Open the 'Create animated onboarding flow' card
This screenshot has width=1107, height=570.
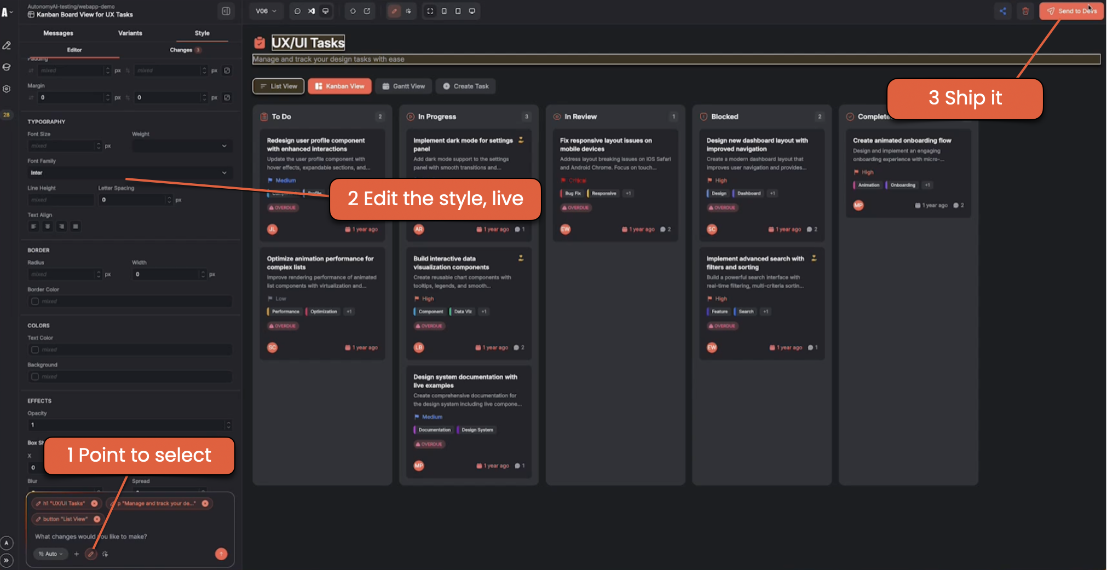908,173
